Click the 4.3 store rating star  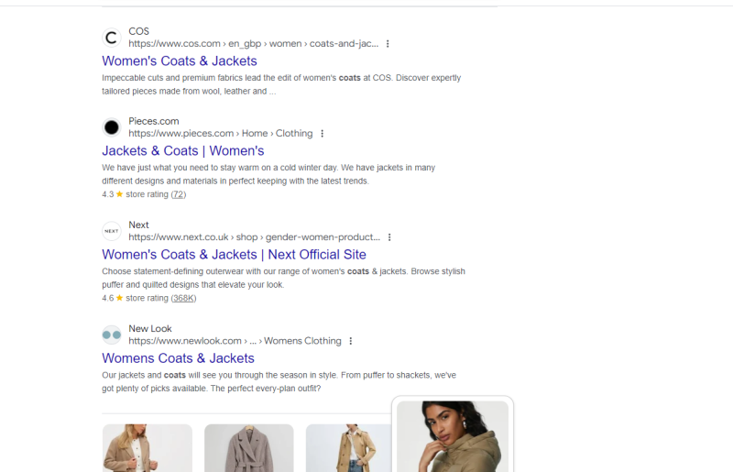(120, 194)
